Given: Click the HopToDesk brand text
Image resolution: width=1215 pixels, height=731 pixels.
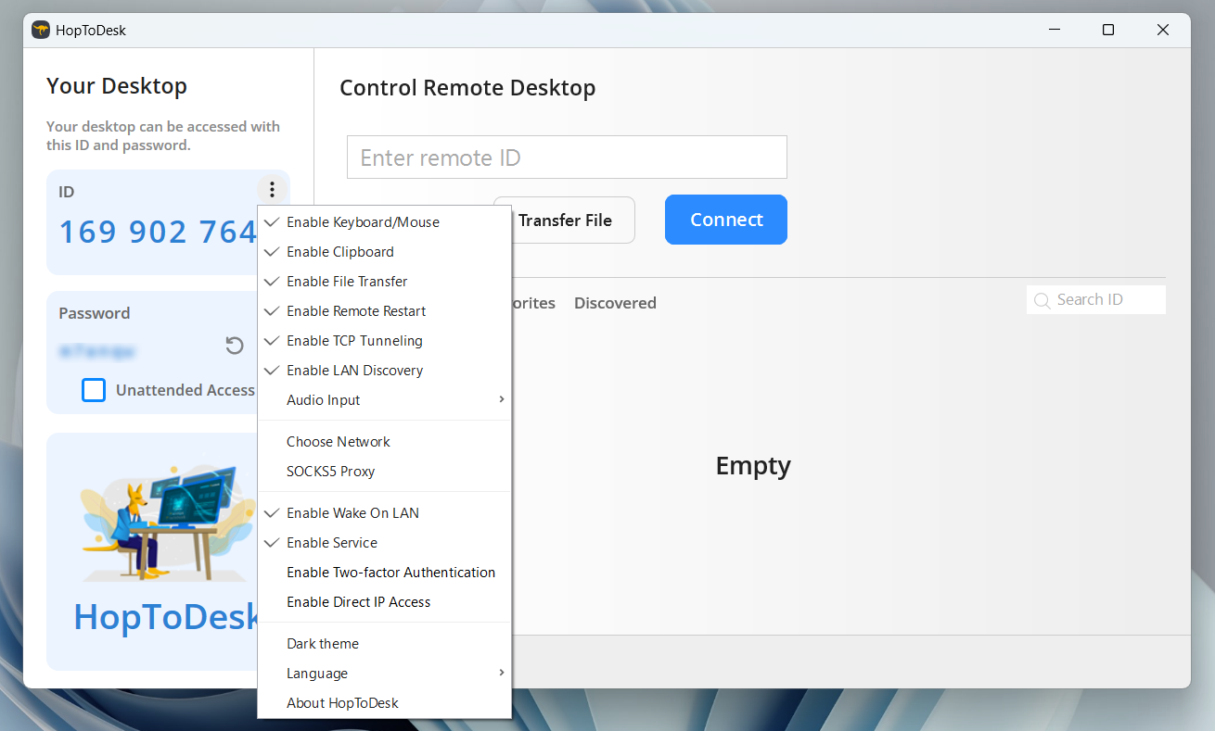Looking at the screenshot, I should pos(165,617).
